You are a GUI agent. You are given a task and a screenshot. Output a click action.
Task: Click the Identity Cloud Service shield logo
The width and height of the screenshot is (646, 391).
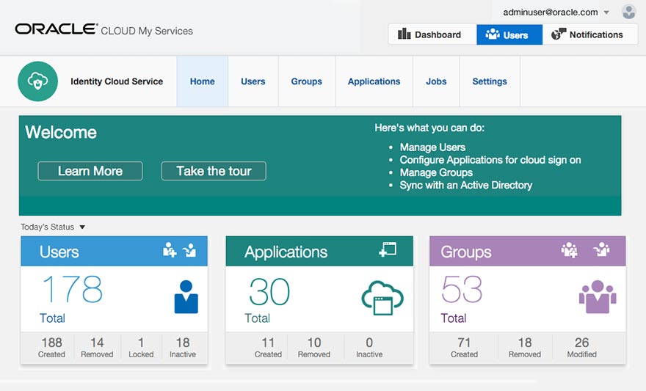coord(37,81)
